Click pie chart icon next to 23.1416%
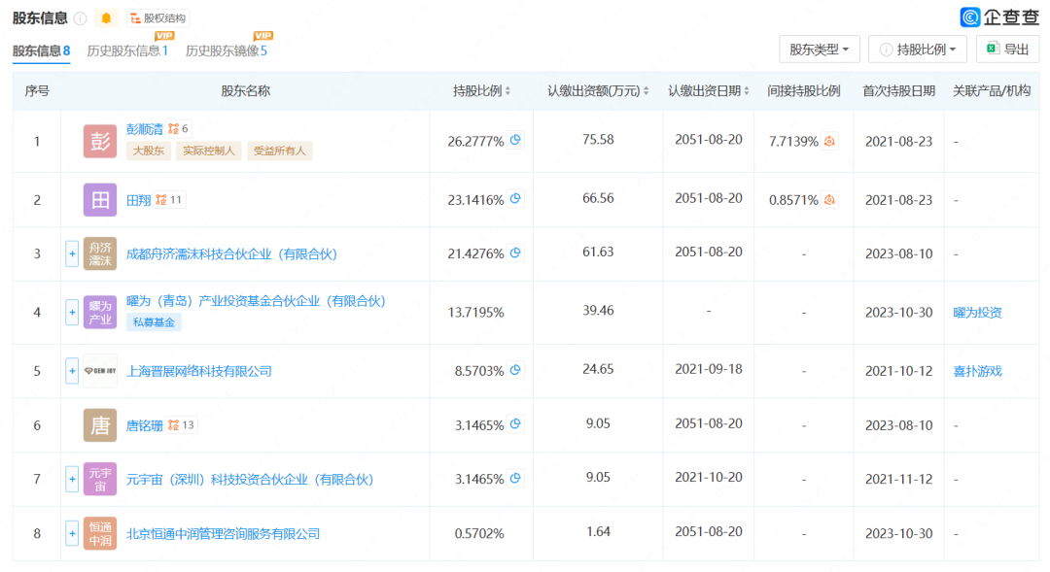 coord(515,198)
